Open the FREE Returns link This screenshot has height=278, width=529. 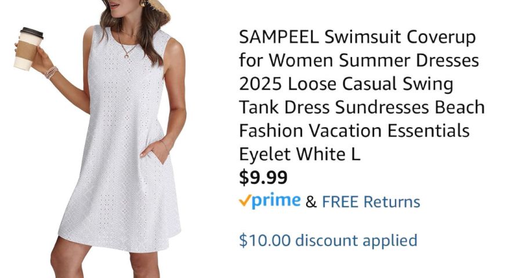371,202
